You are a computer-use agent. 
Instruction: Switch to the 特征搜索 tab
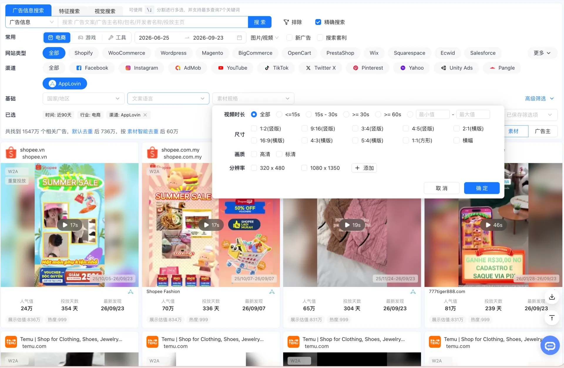click(69, 11)
